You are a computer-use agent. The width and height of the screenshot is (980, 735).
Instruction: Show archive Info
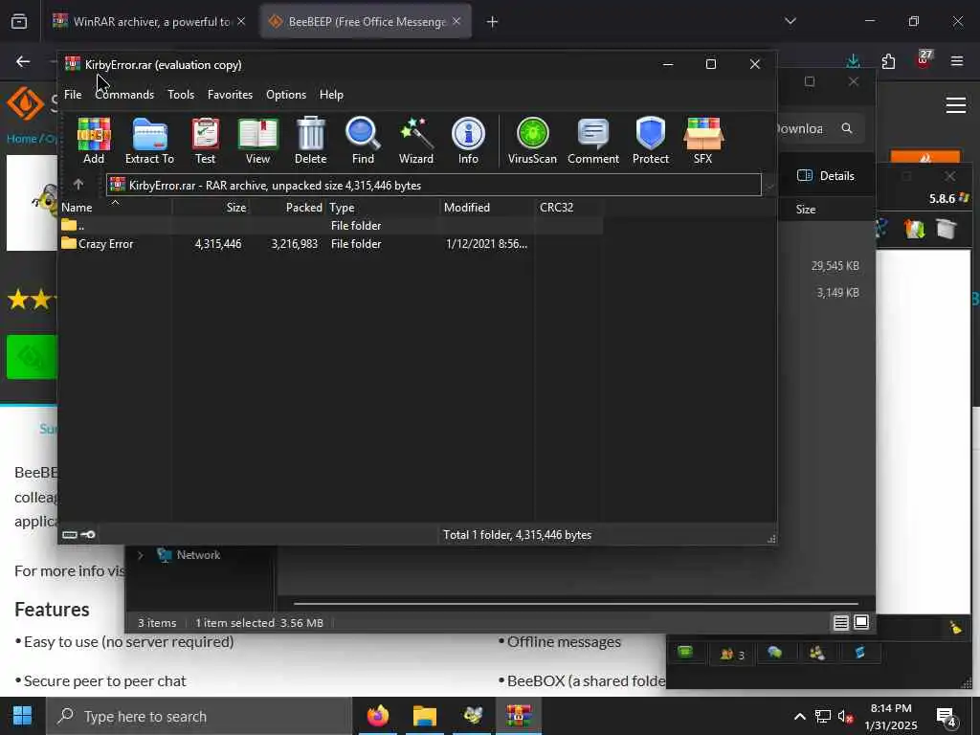[x=468, y=141]
